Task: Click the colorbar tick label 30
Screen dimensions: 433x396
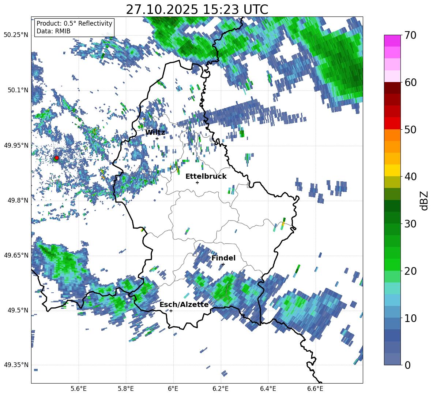Action: 410,224
